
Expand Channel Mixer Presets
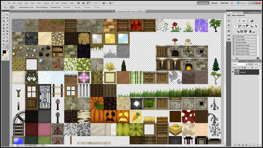(x=234, y=51)
